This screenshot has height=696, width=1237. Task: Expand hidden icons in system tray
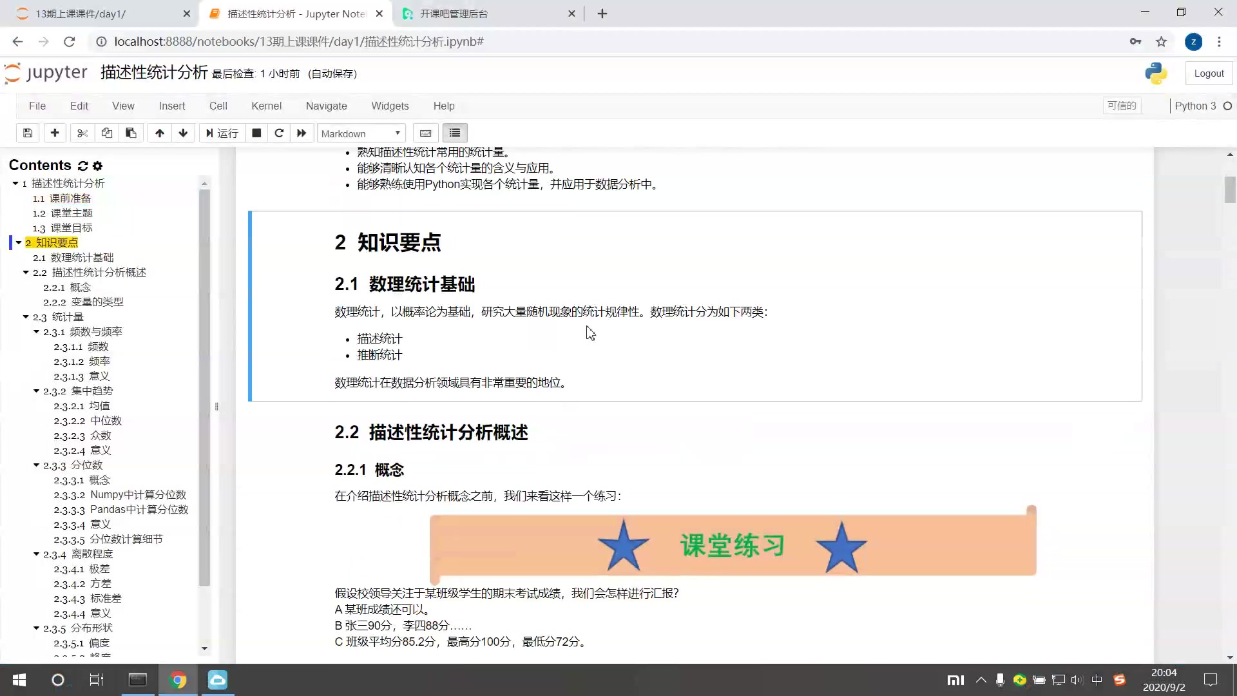point(981,680)
